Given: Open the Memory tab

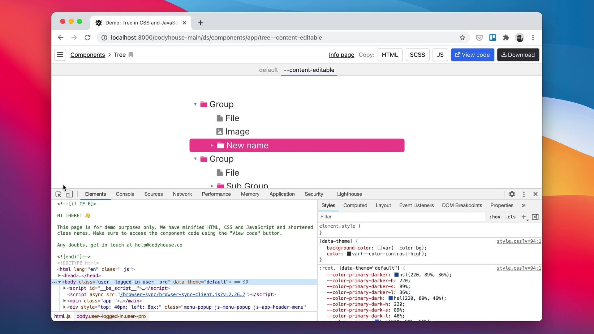Looking at the screenshot, I should point(250,194).
